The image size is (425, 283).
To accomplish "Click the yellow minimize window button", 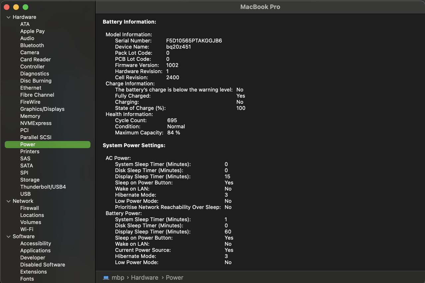I will [16, 7].
